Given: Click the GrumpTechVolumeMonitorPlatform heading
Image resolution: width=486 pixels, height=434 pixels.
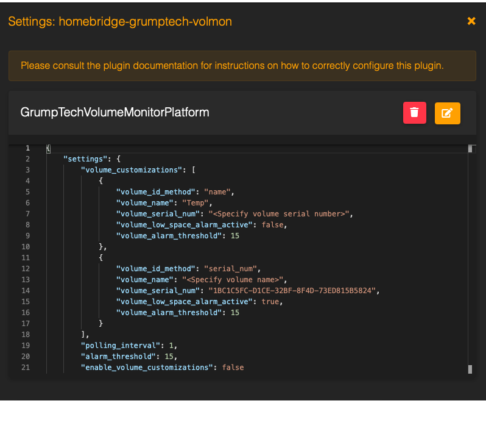Looking at the screenshot, I should coord(114,112).
